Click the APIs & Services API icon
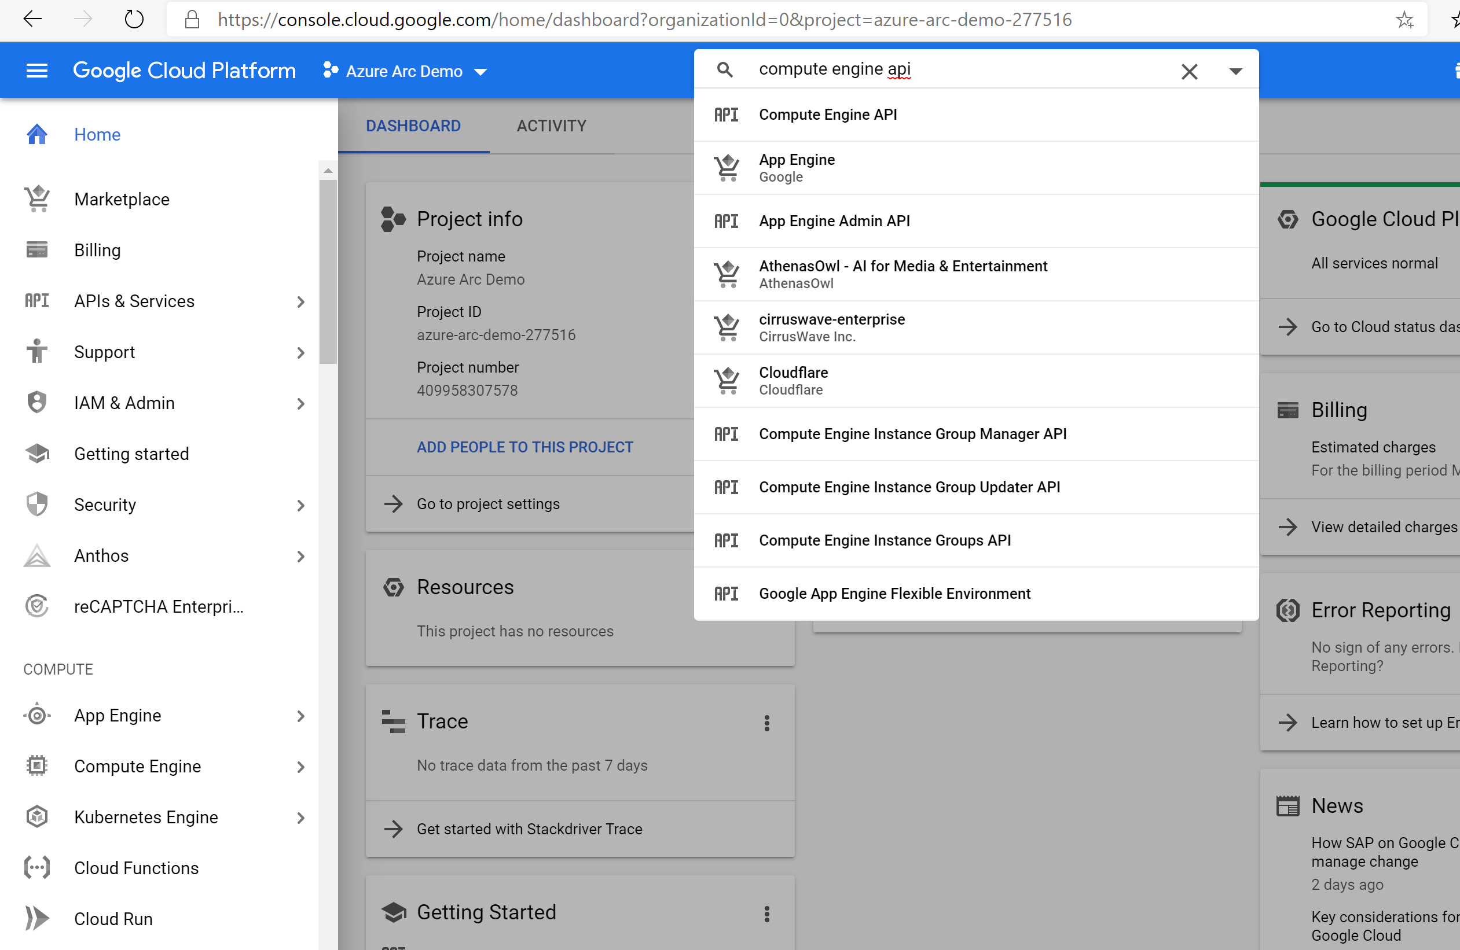Image resolution: width=1460 pixels, height=950 pixels. [37, 301]
